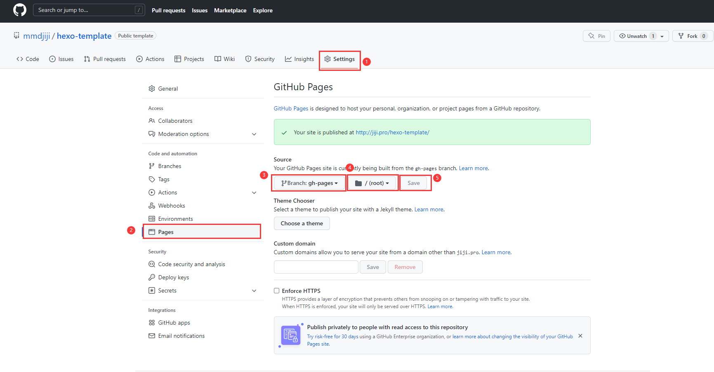Open the Branch: gh-pages dropdown
714x372 pixels.
tap(309, 183)
